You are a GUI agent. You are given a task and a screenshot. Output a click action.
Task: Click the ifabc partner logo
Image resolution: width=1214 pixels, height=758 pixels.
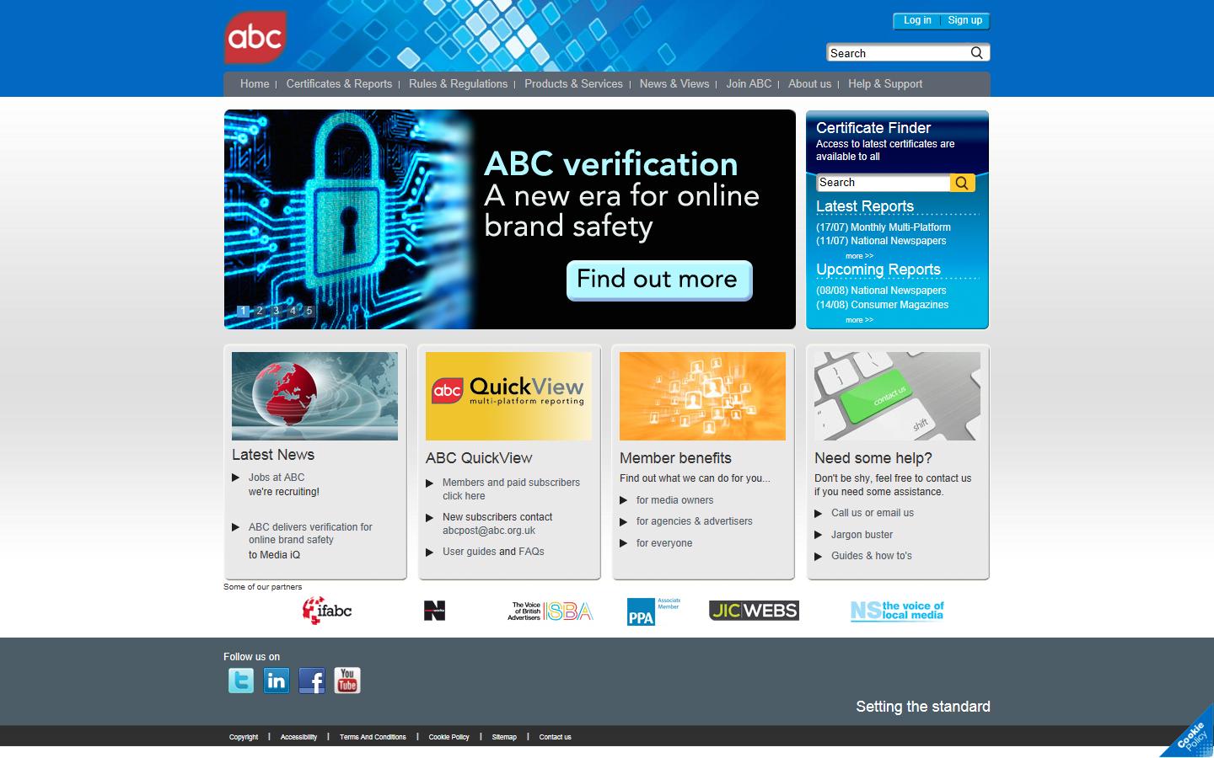tap(327, 611)
